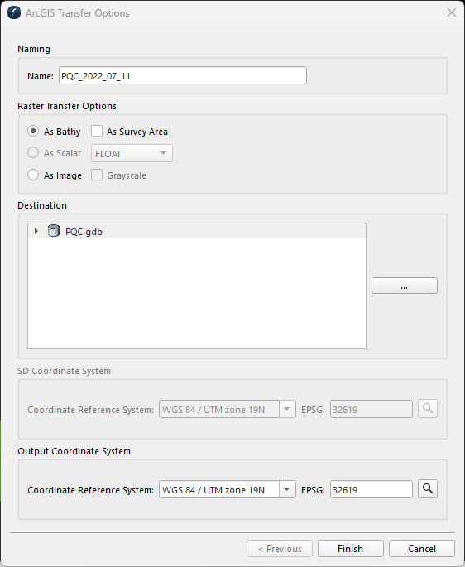Open the FLOAT data type dropdown

coord(132,153)
